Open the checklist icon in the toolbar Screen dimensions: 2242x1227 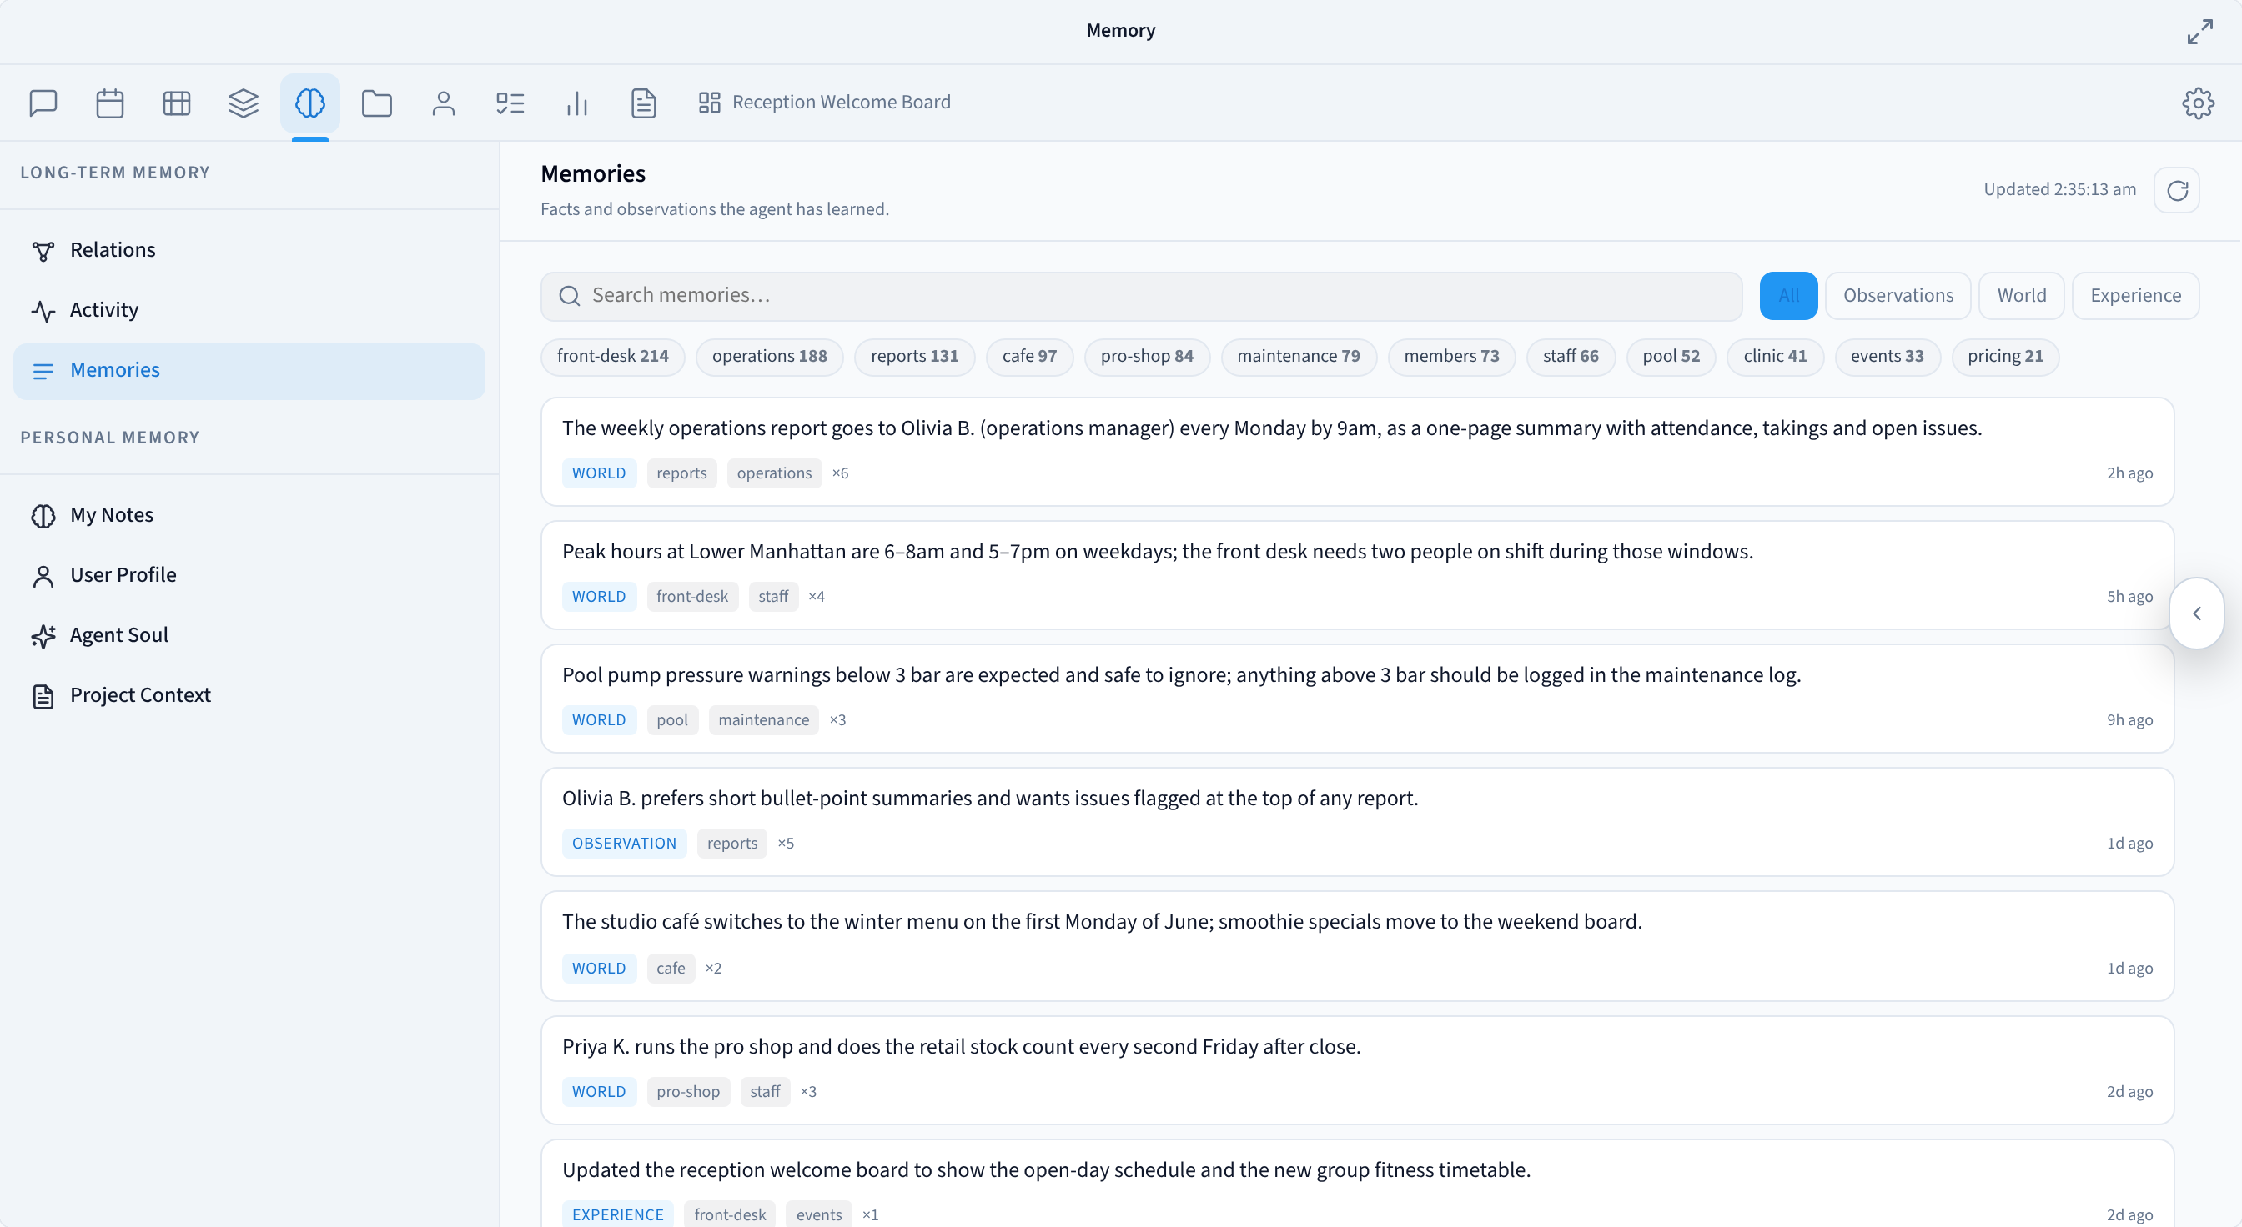[510, 103]
